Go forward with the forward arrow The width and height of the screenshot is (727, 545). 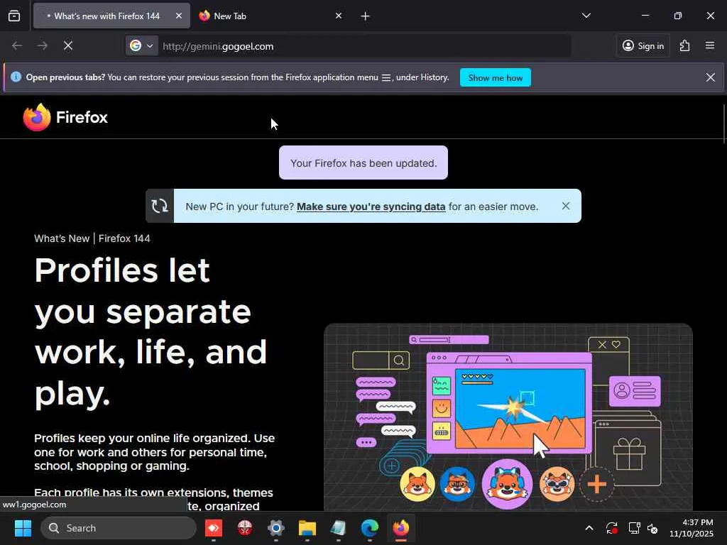42,45
